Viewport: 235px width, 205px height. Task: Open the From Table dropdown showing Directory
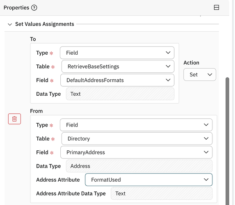tap(137, 138)
